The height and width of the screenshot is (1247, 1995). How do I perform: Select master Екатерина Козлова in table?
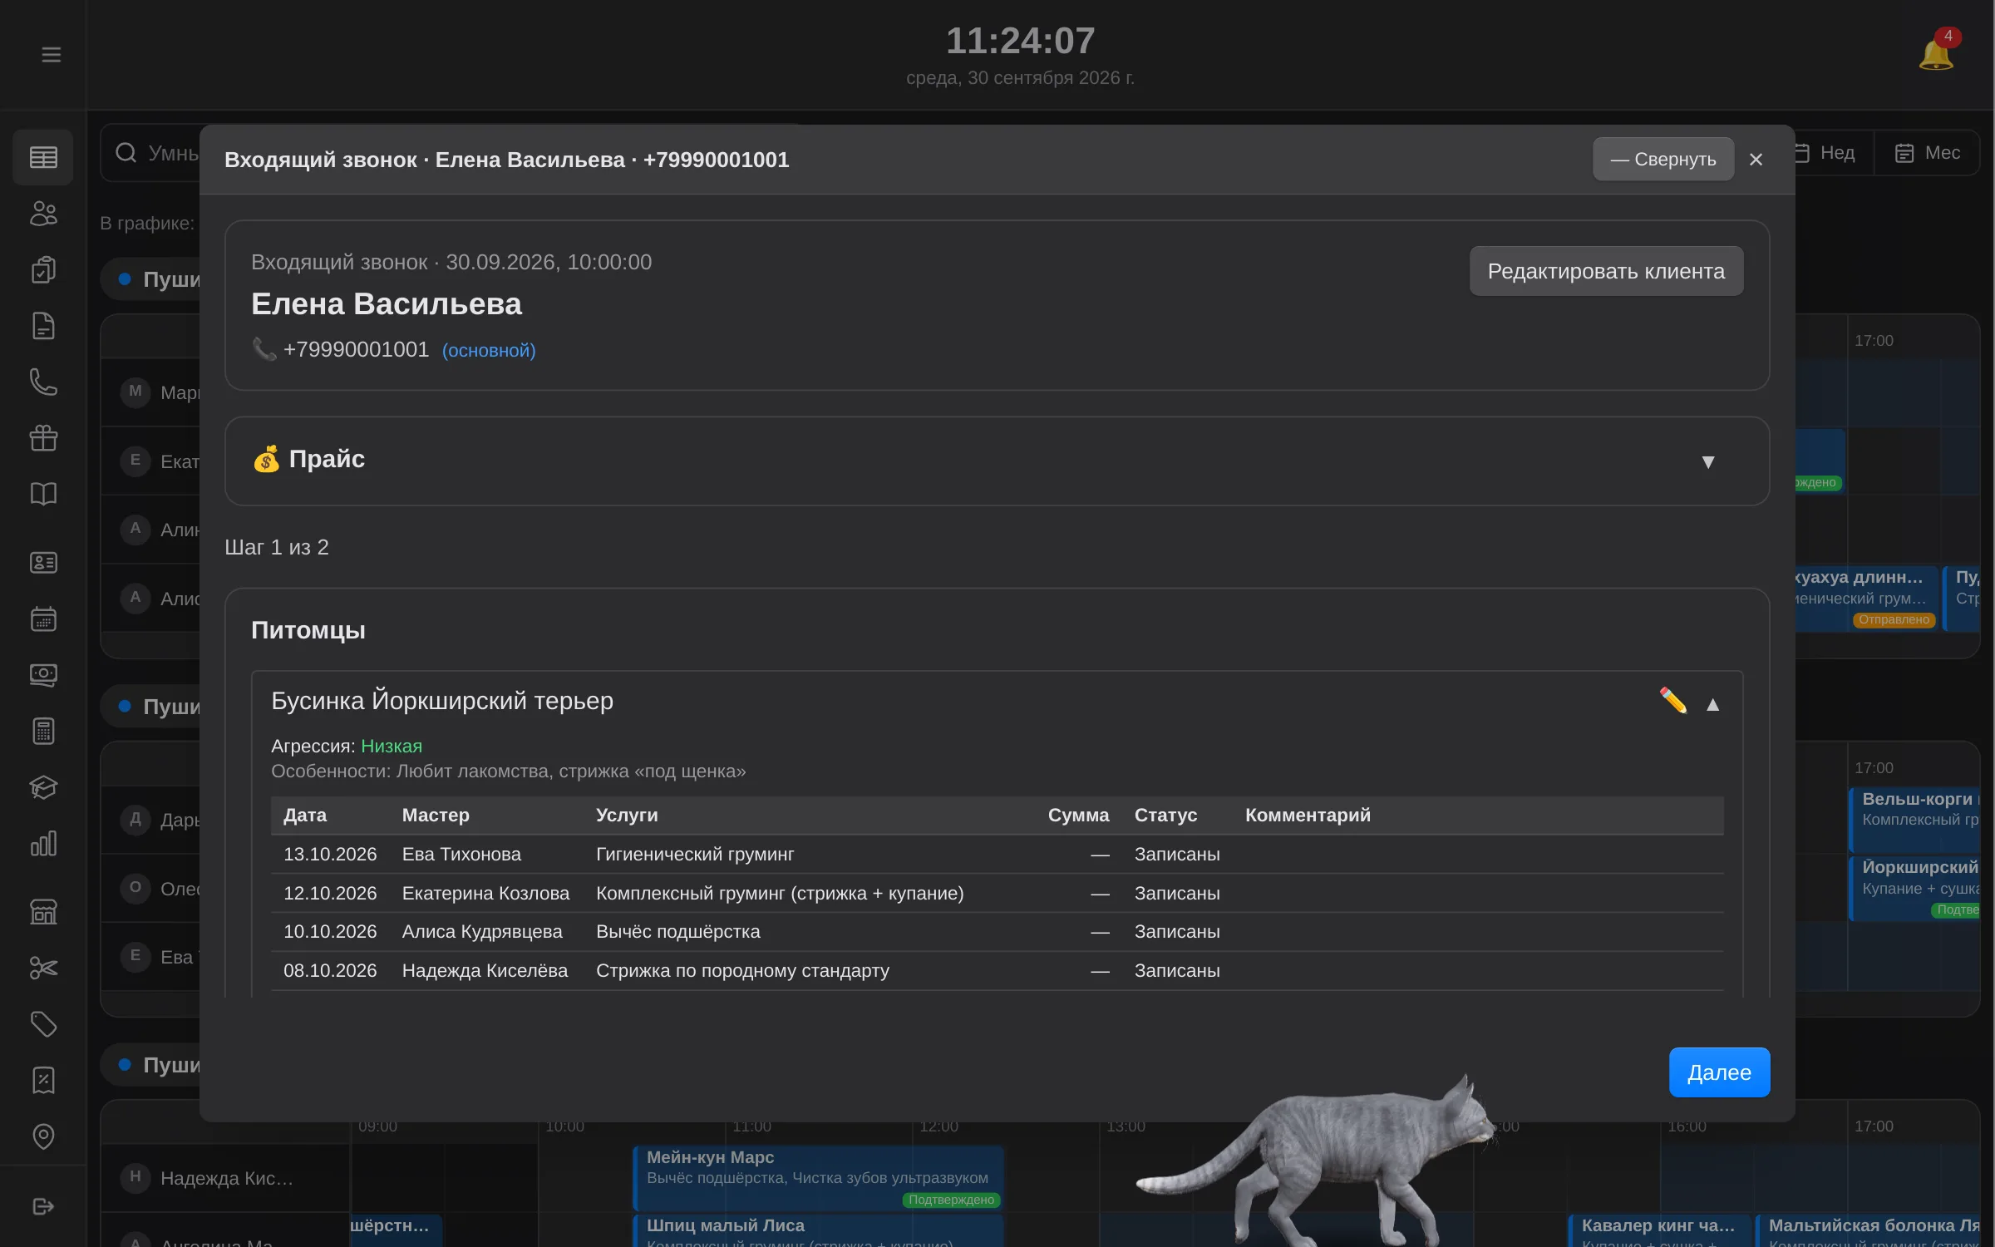click(485, 894)
